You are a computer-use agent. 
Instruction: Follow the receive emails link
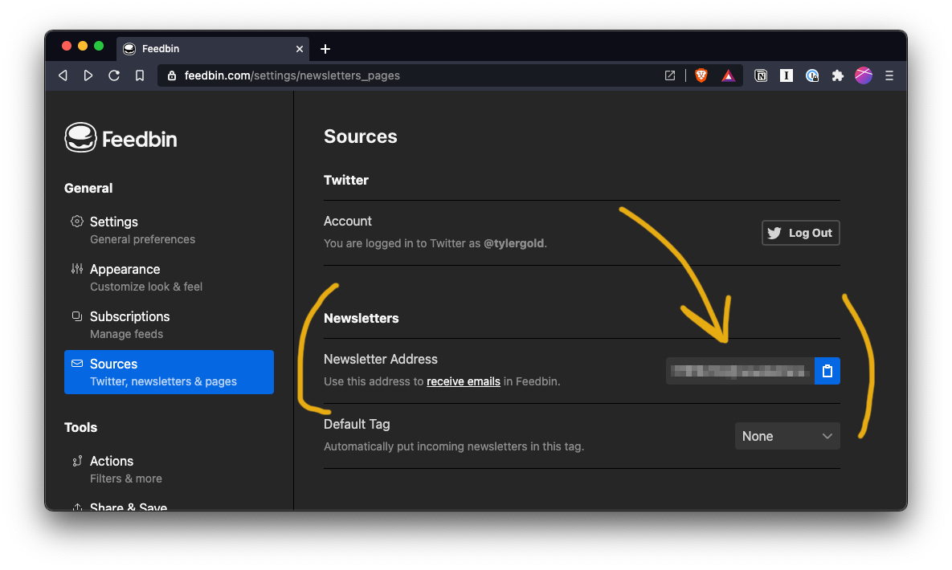point(464,381)
